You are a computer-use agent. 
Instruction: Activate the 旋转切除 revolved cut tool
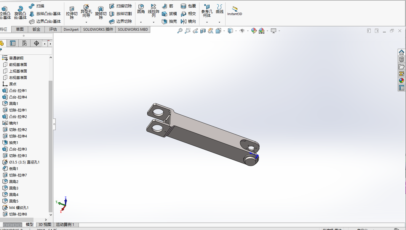tap(101, 13)
